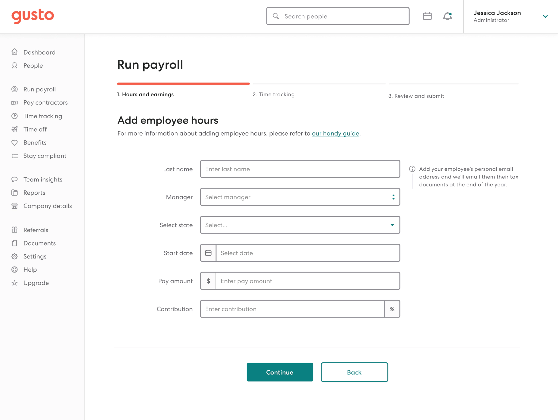Click the Upgrade star icon
Viewport: 558px width, 420px height.
pos(14,283)
